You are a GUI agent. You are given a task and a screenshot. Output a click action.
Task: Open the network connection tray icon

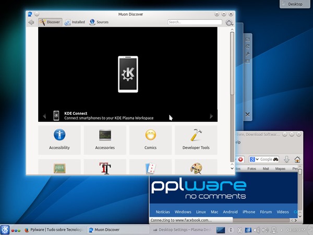[274, 230]
